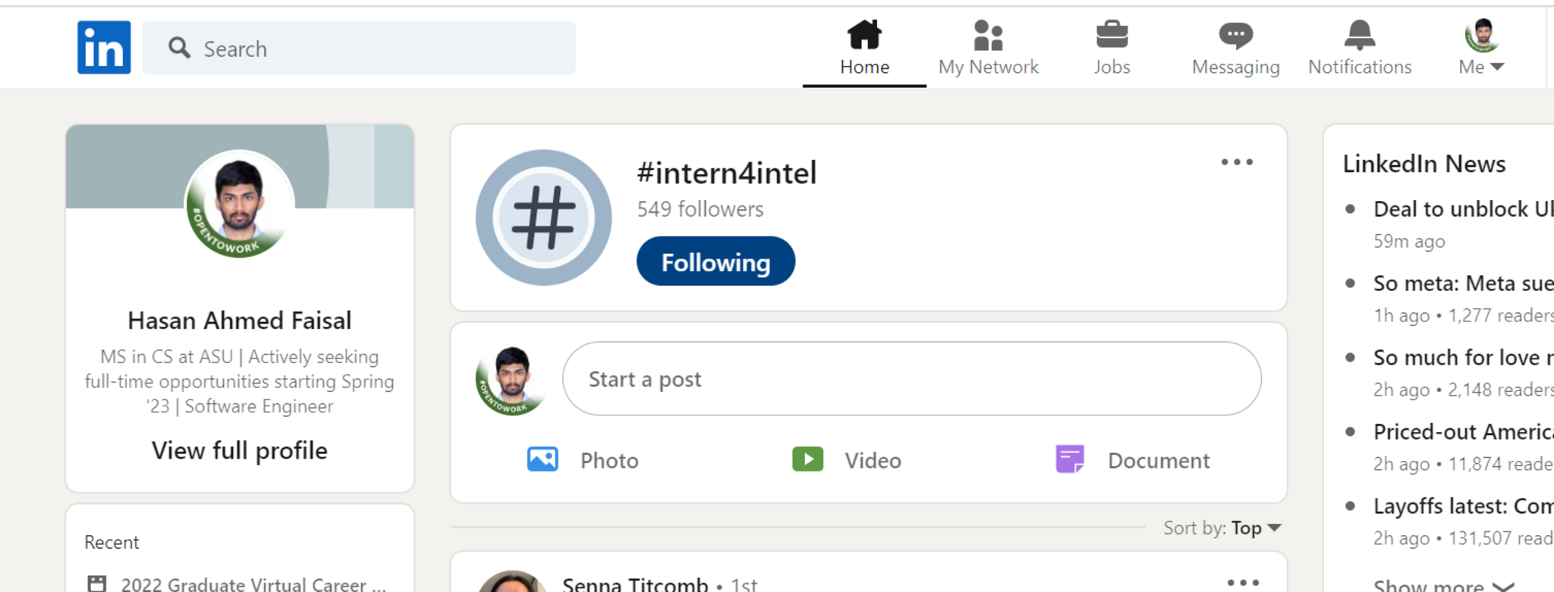
Task: Open the Senna Titcomb post options menu
Action: (1243, 582)
